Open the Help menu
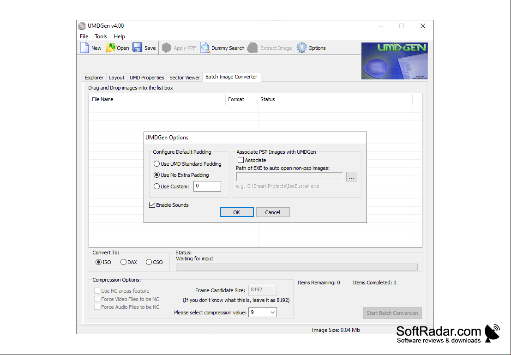 (119, 36)
